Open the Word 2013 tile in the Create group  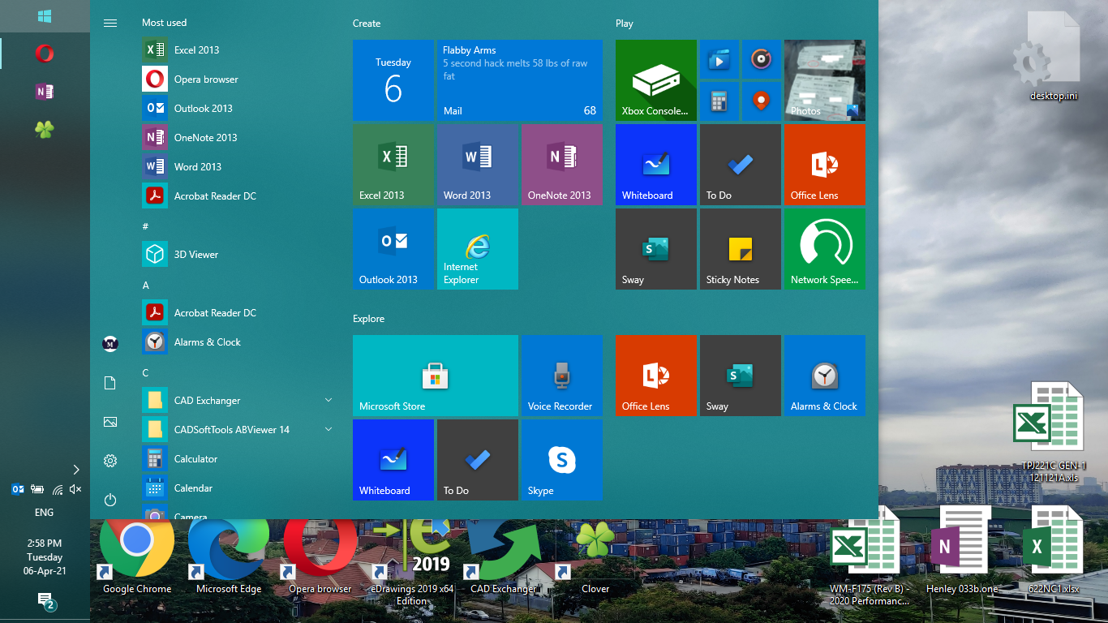point(478,165)
